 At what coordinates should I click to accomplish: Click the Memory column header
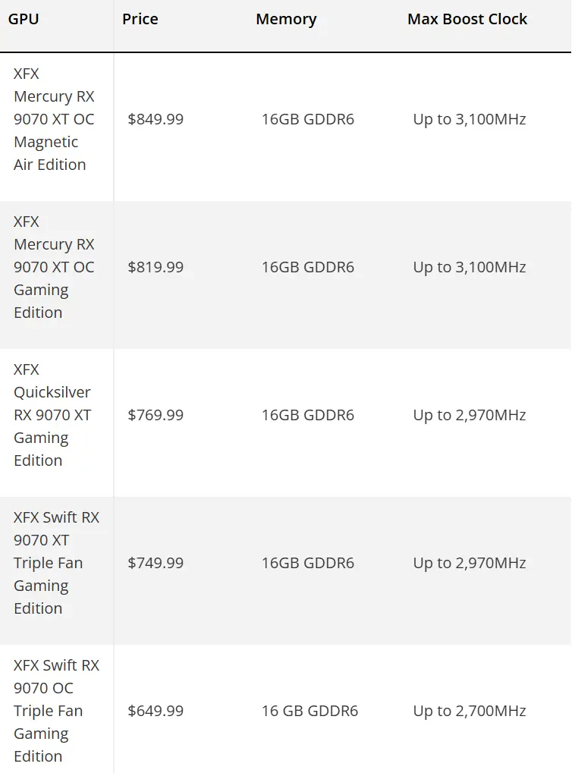click(x=286, y=19)
